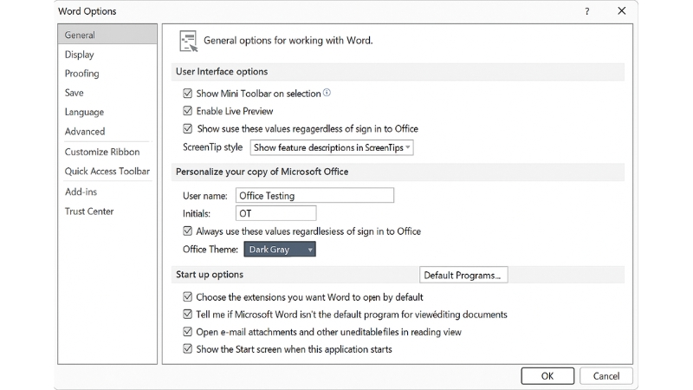Image resolution: width=693 pixels, height=390 pixels.
Task: Toggle Open e-mail attachments in reading view
Action: coord(188,332)
